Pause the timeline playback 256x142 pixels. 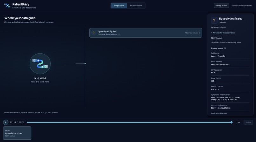click(x=6, y=122)
